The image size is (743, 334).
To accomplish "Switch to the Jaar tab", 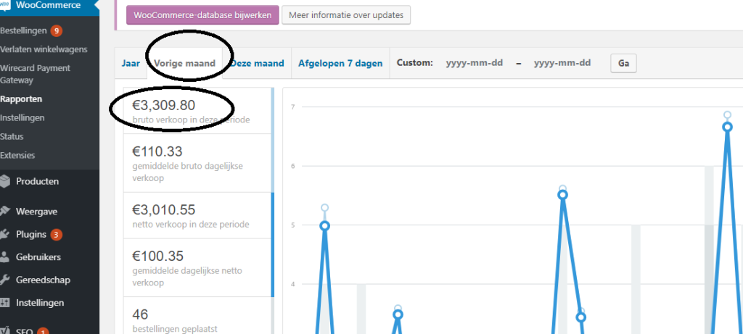I will point(131,63).
